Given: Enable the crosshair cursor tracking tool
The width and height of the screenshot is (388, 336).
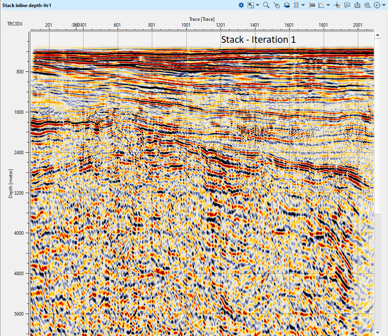Looking at the screenshot, I should coord(337,5).
